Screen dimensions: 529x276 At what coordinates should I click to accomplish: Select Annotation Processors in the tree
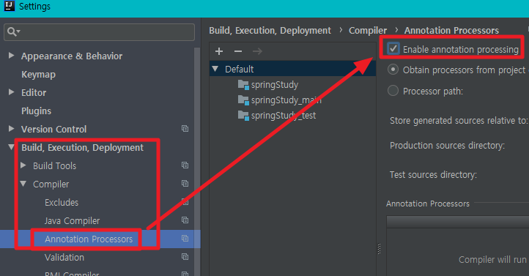click(x=89, y=239)
